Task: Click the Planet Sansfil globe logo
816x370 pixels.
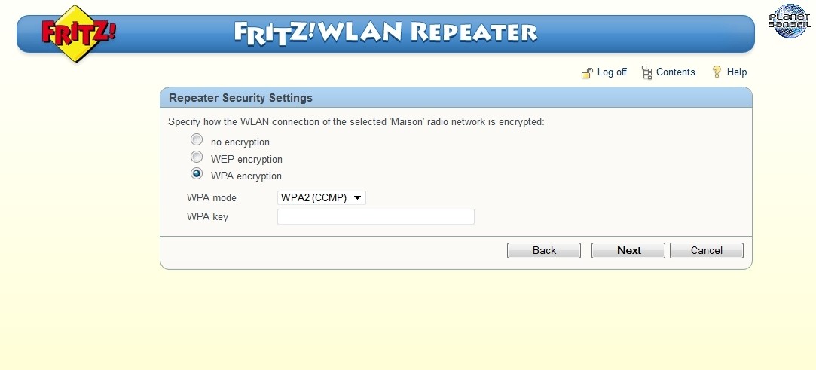Action: [x=790, y=21]
